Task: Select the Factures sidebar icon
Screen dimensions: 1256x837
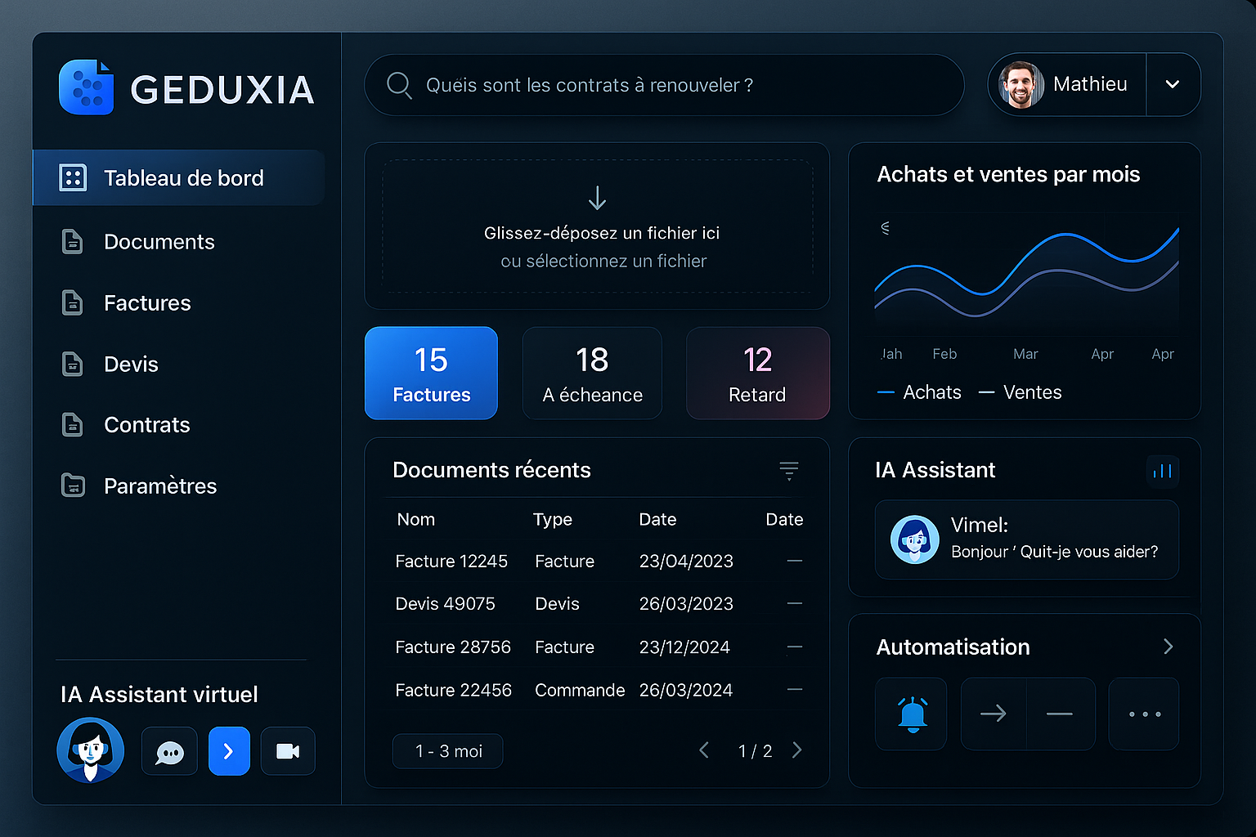Action: pyautogui.click(x=72, y=302)
